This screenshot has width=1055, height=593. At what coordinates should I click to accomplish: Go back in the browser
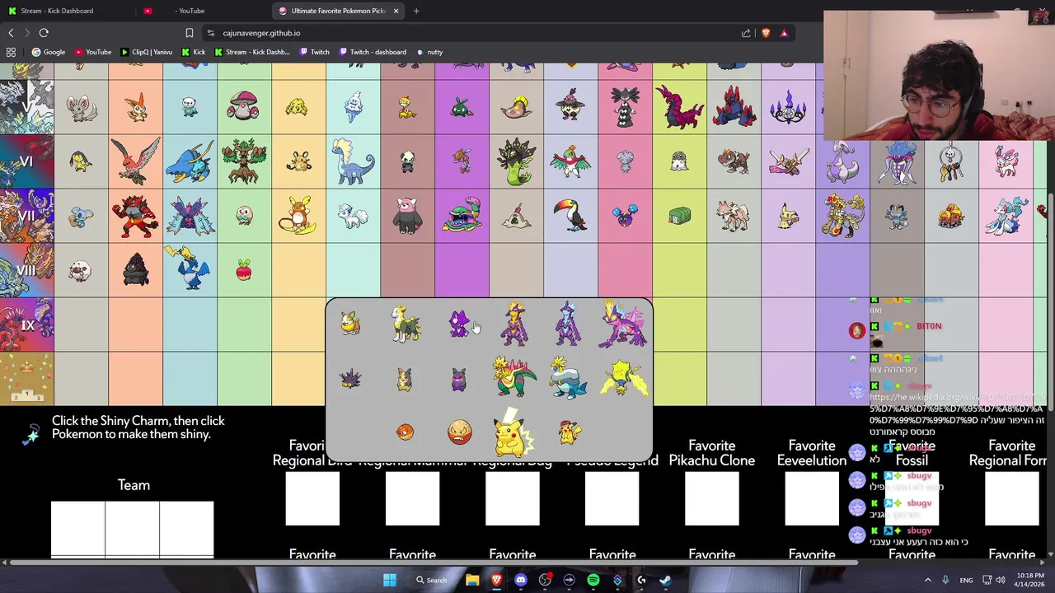pyautogui.click(x=11, y=33)
